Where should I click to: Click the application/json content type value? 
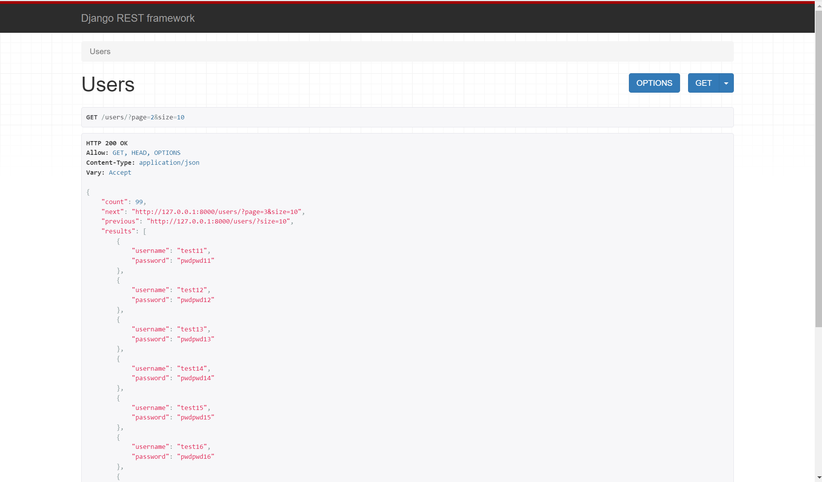169,162
